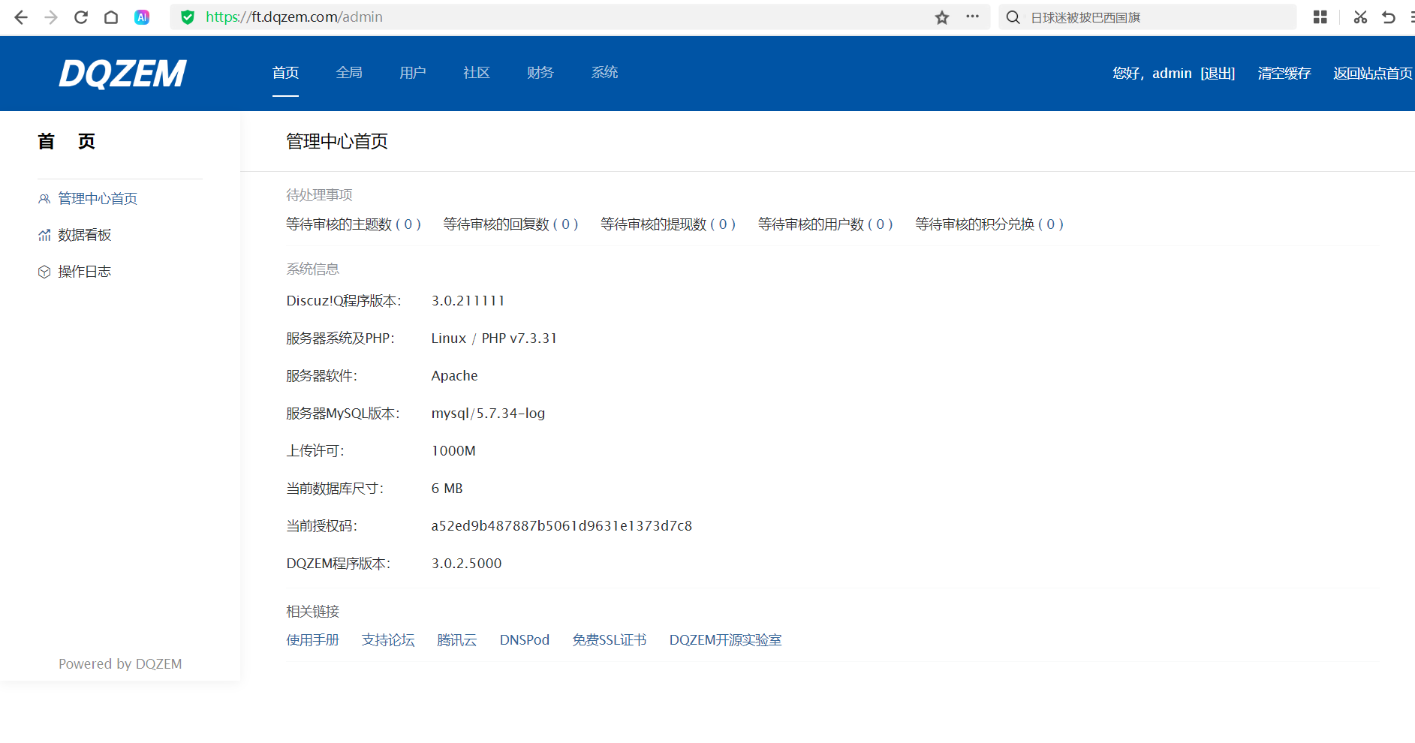Open the 免费SSL证书 link
Viewport: 1415px width, 743px height.
pos(610,640)
